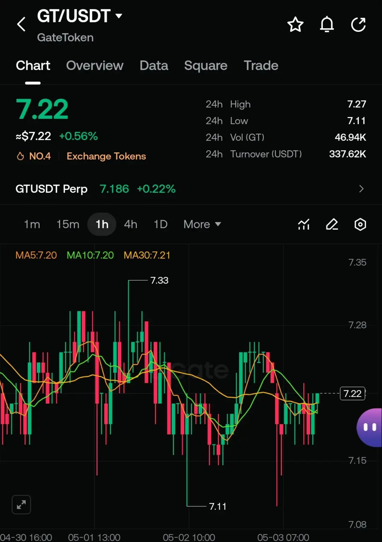Tap the flame NO.4 ranking badge
382x542 pixels.
coord(34,156)
